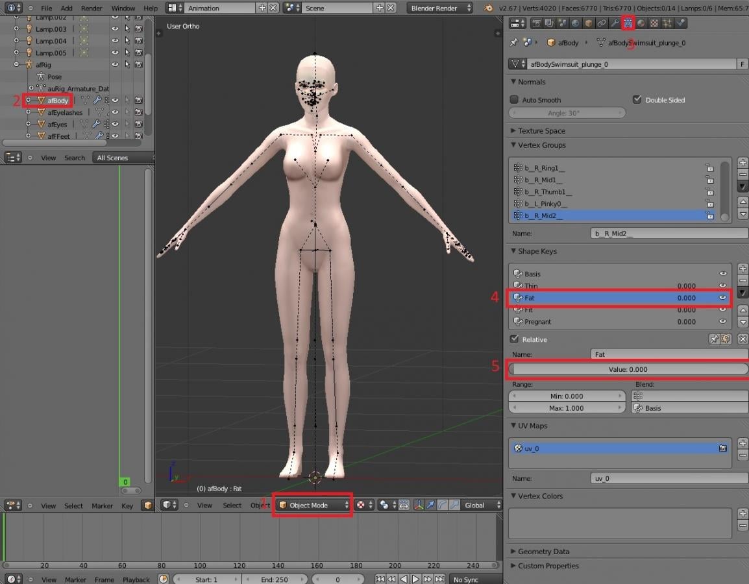The height and width of the screenshot is (584, 749).
Task: Select the translate manipulator arrow icon
Action: [430, 505]
